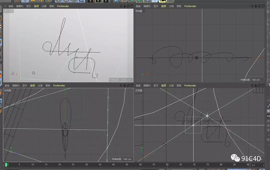Toggle maximize icon of 顶视图 viewport
This screenshot has width=270, height=170.
(263, 6)
